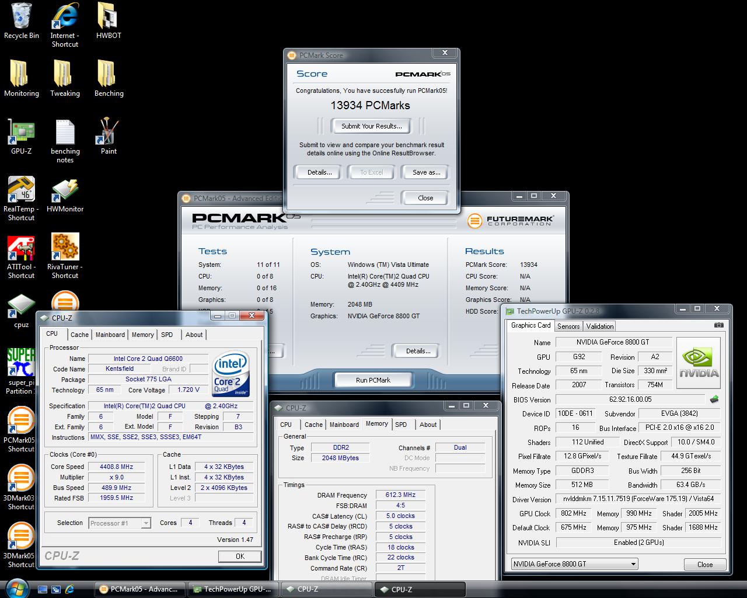Switch to GPU-Z Sensors tab
This screenshot has width=747, height=598.
coord(568,326)
